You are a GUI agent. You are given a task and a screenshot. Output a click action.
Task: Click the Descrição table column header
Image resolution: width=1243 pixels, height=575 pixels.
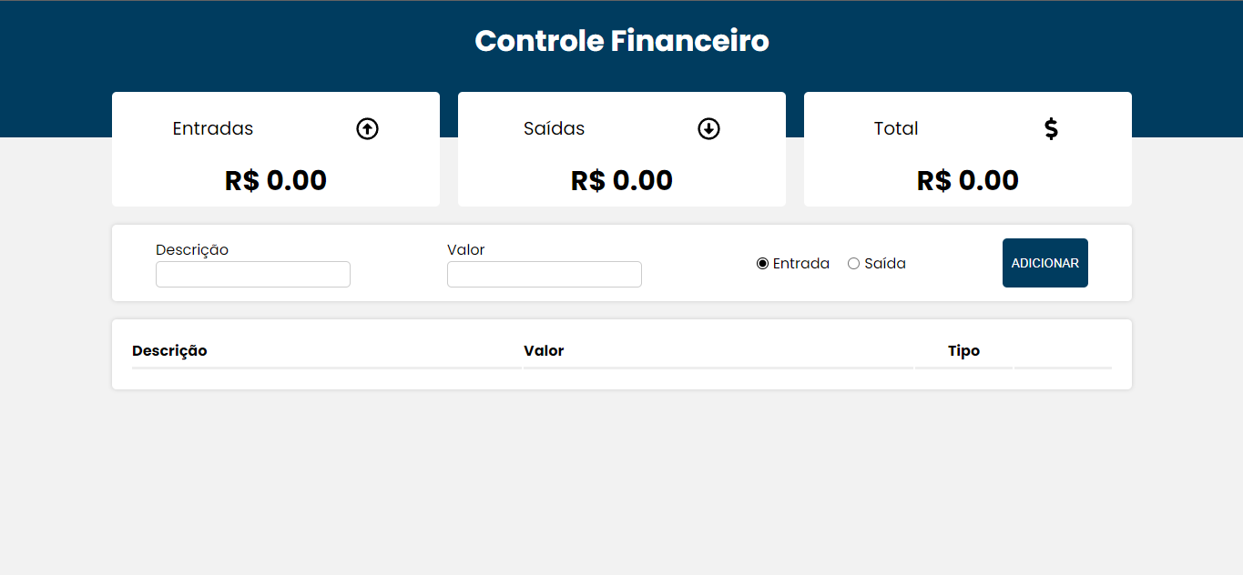click(x=169, y=350)
